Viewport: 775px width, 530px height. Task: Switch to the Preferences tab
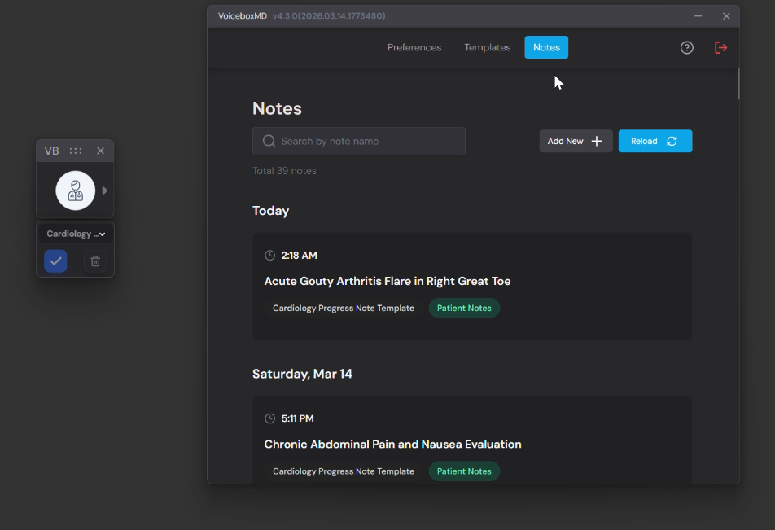[414, 48]
